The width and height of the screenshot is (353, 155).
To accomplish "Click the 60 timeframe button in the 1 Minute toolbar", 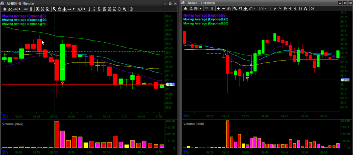I will (x=295, y=9).
